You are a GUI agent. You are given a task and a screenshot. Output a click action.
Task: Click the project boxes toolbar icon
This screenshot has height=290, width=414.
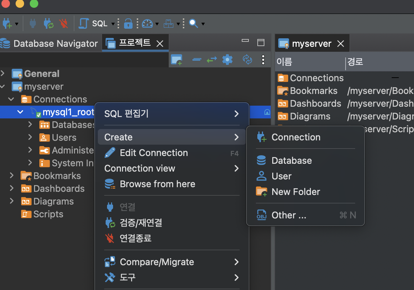168,23
